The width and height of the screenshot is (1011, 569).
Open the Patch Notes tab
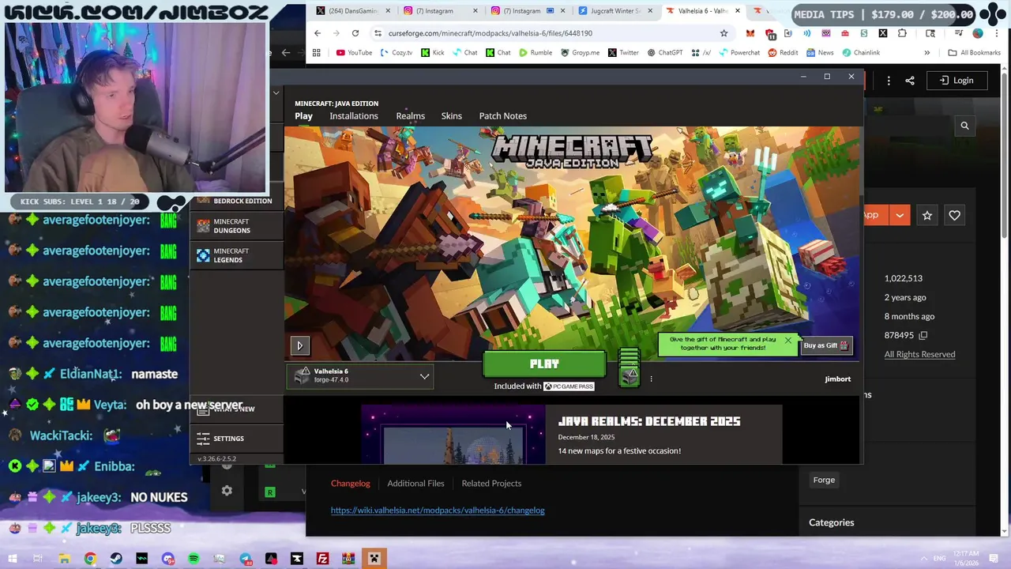pyautogui.click(x=502, y=116)
